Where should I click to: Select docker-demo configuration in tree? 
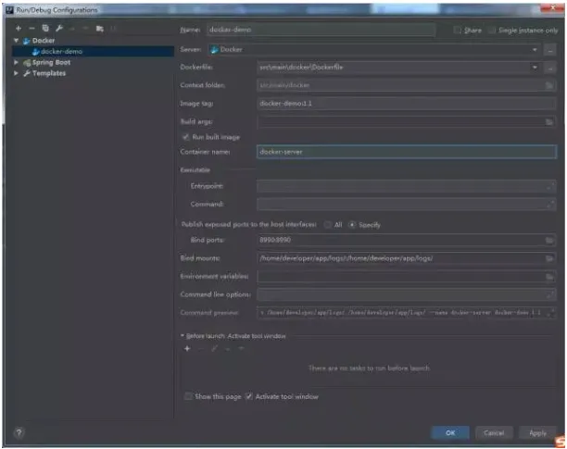tap(61, 51)
